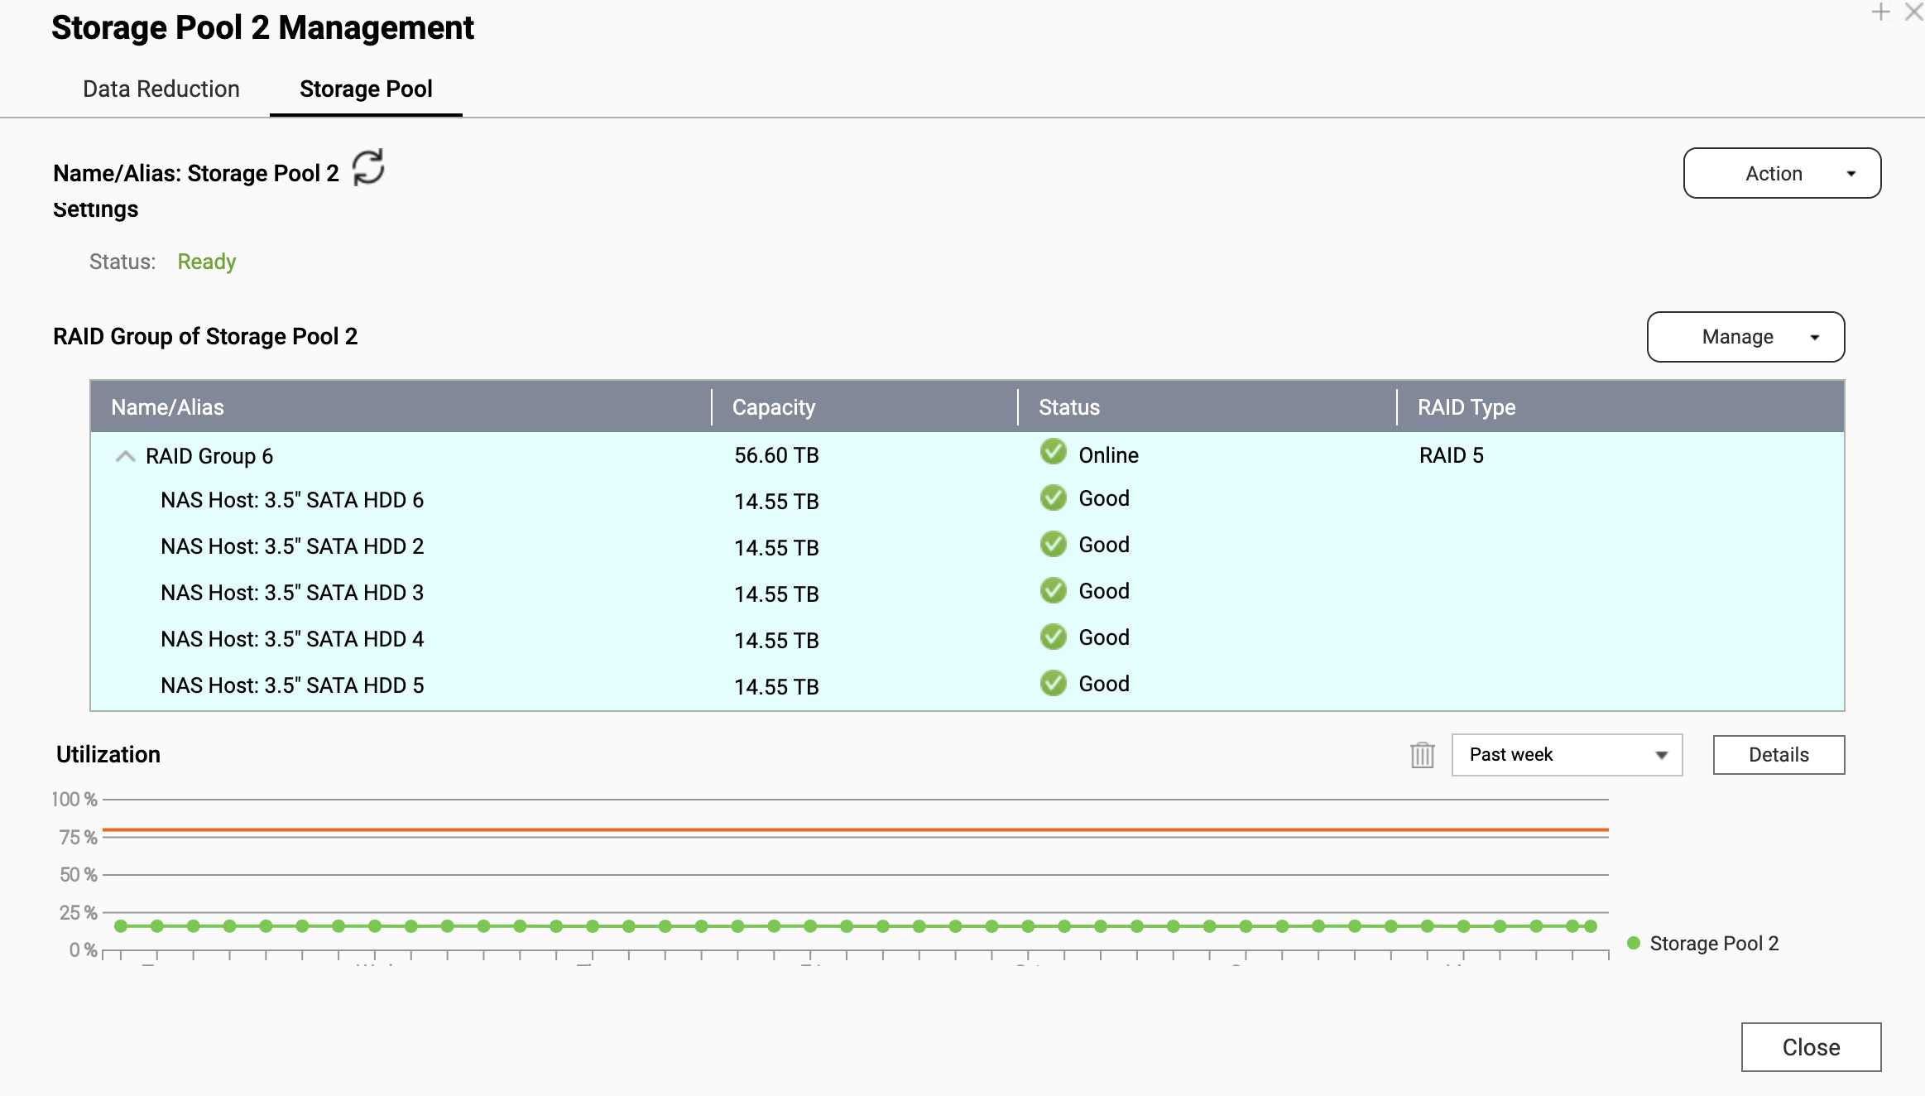The height and width of the screenshot is (1096, 1925).
Task: Click the Details button
Action: pos(1779,755)
